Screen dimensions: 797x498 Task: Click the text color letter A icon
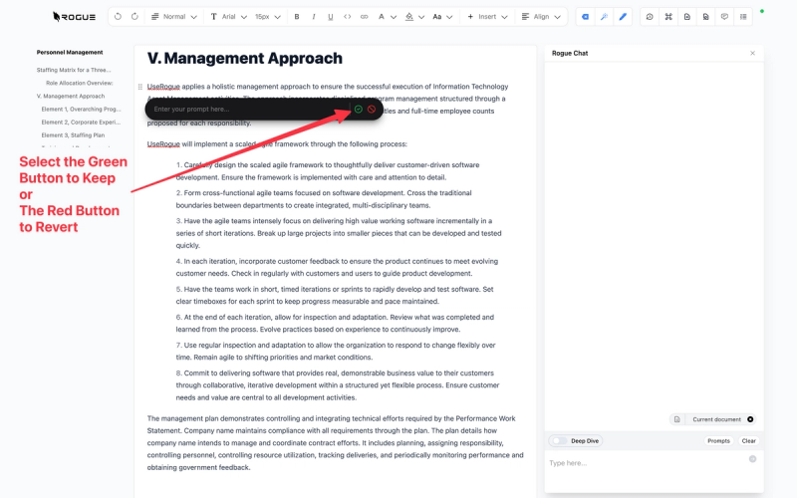pyautogui.click(x=382, y=17)
